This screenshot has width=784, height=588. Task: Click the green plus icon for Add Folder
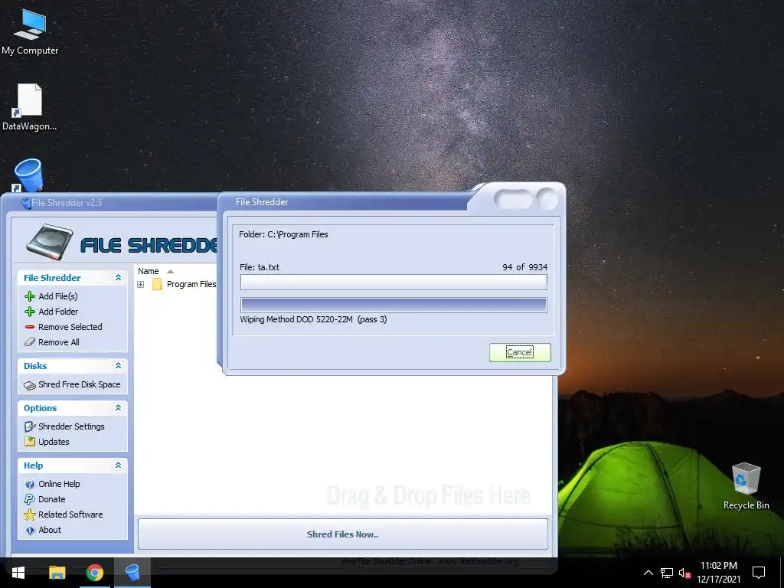tap(30, 312)
